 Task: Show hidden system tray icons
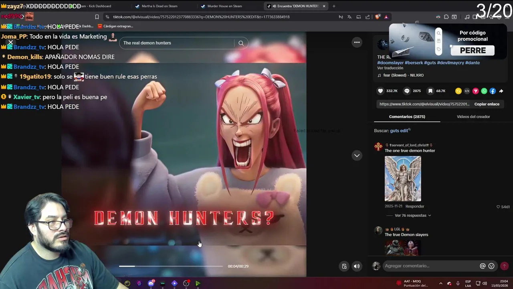point(441,283)
